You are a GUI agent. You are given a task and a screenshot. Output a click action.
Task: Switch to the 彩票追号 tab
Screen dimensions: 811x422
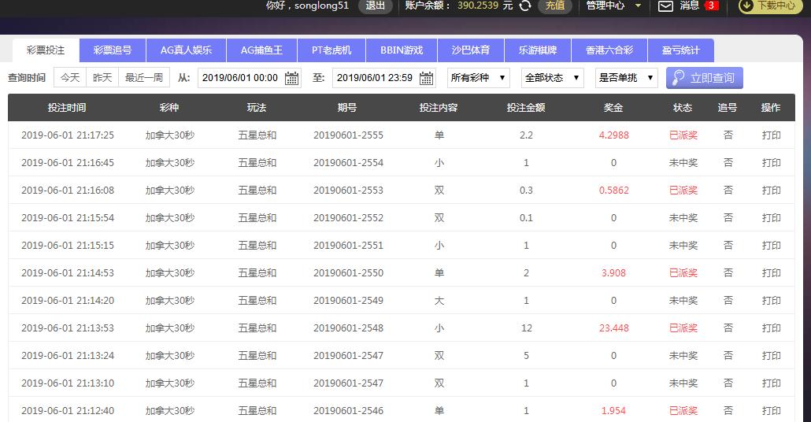point(113,50)
